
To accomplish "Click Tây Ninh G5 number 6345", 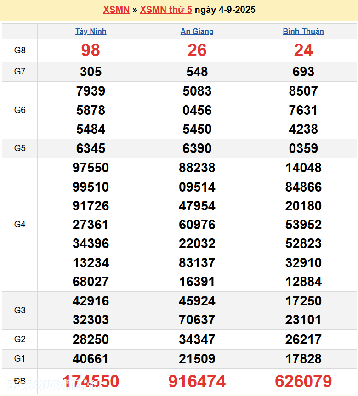I will 91,148.
